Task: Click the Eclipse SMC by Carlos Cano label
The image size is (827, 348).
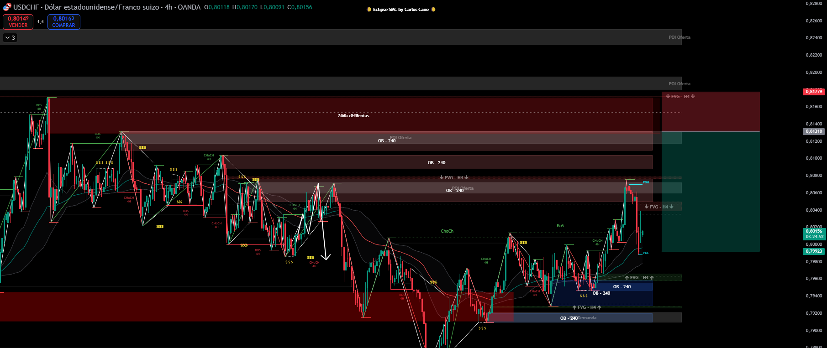Action: 400,10
